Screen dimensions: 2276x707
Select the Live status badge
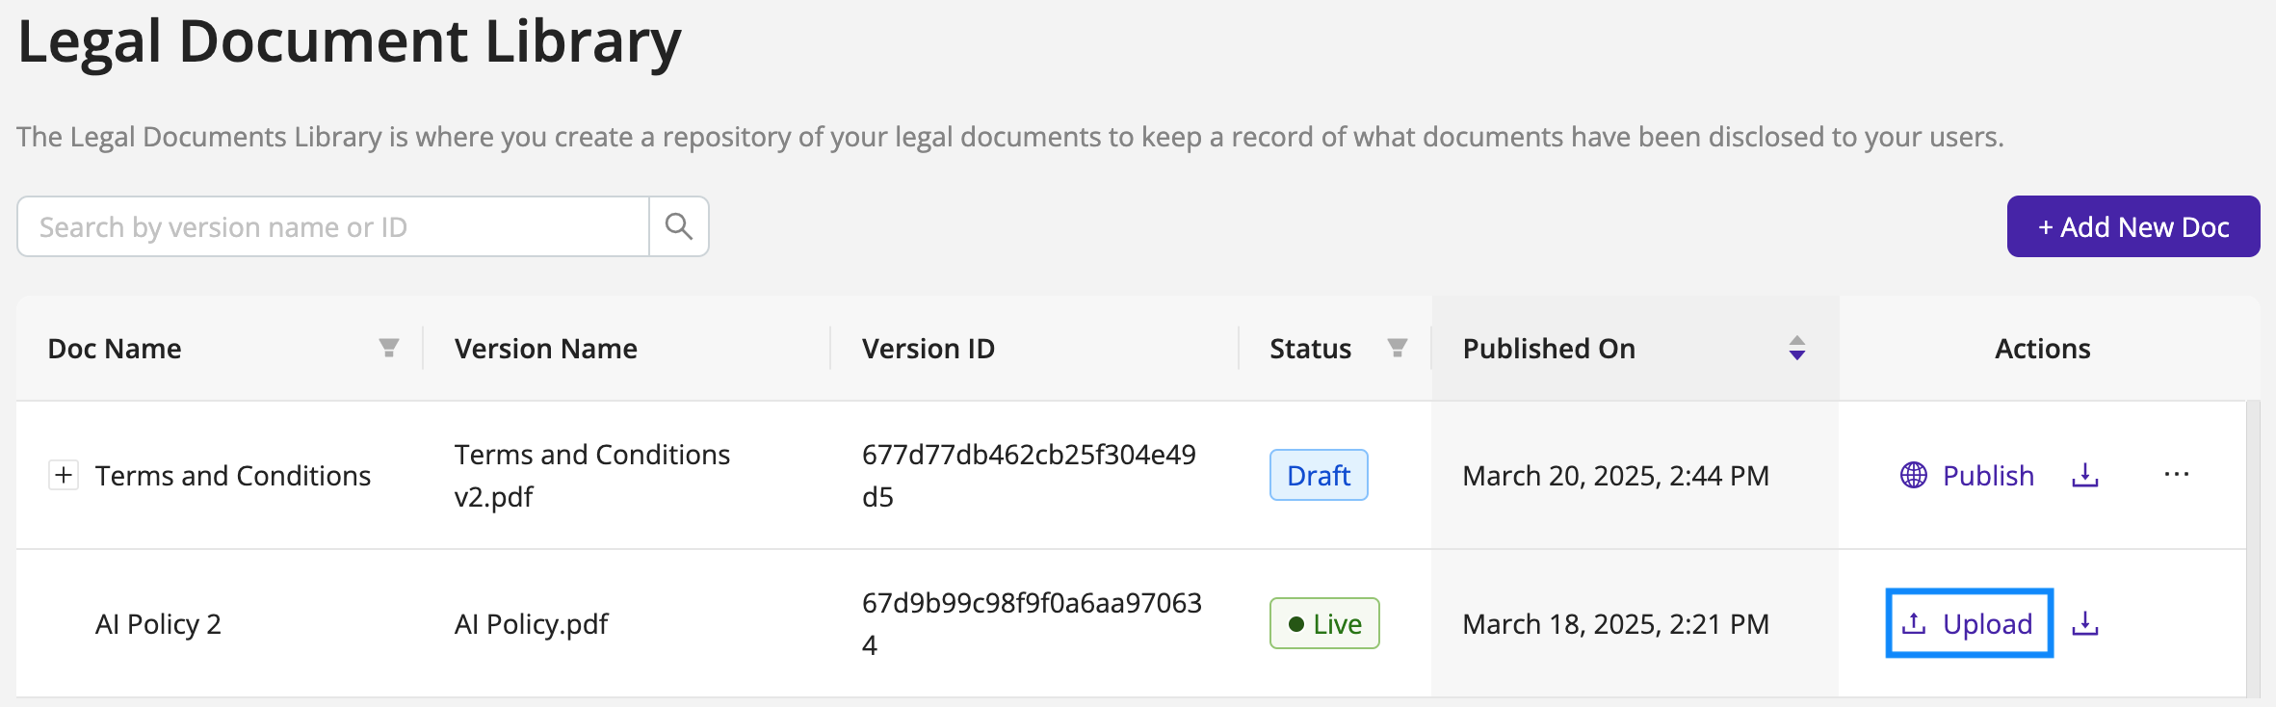click(x=1324, y=623)
